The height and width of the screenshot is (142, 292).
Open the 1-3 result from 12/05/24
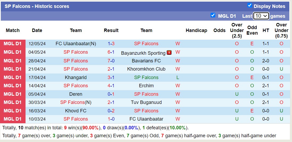111,44
